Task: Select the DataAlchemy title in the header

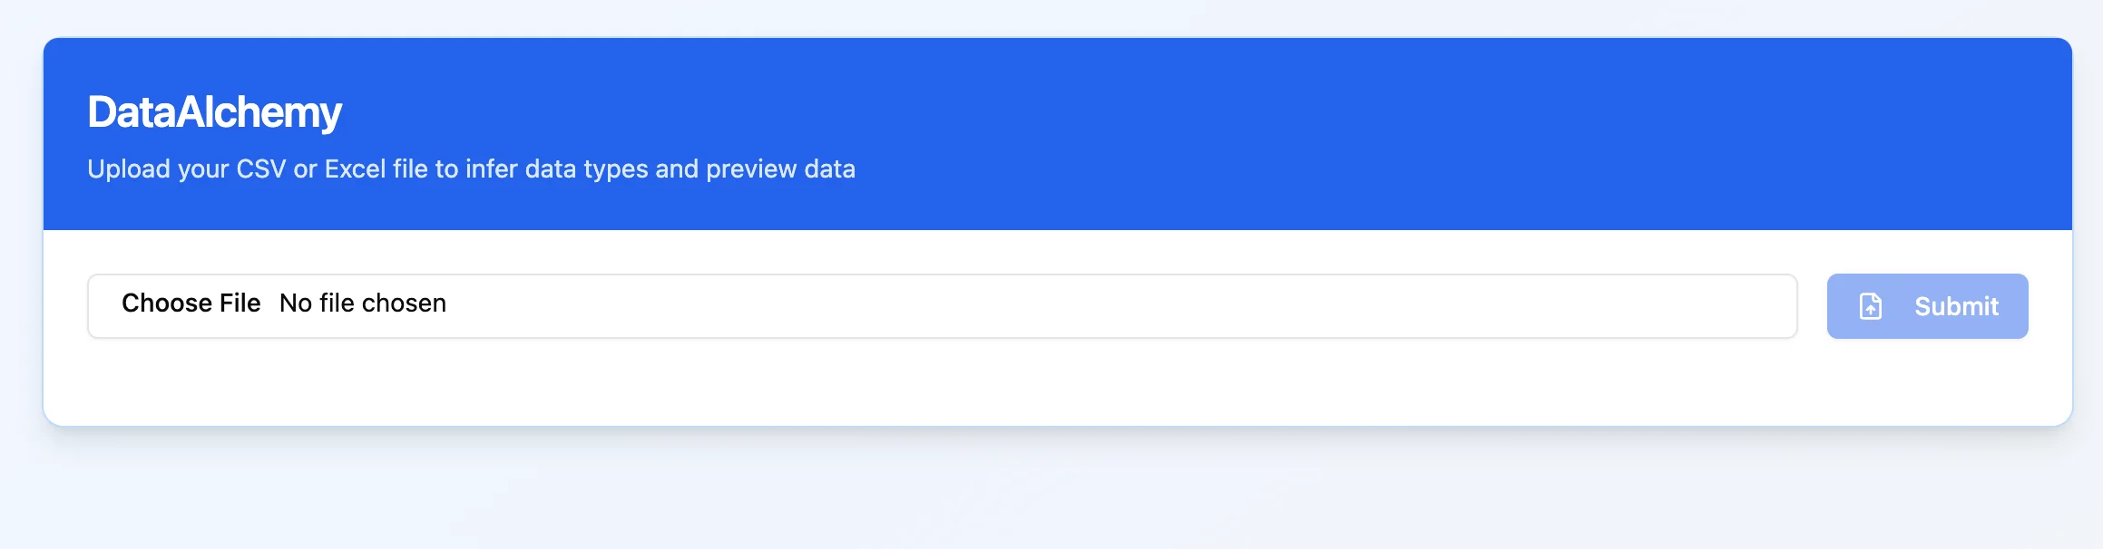Action: coord(215,111)
